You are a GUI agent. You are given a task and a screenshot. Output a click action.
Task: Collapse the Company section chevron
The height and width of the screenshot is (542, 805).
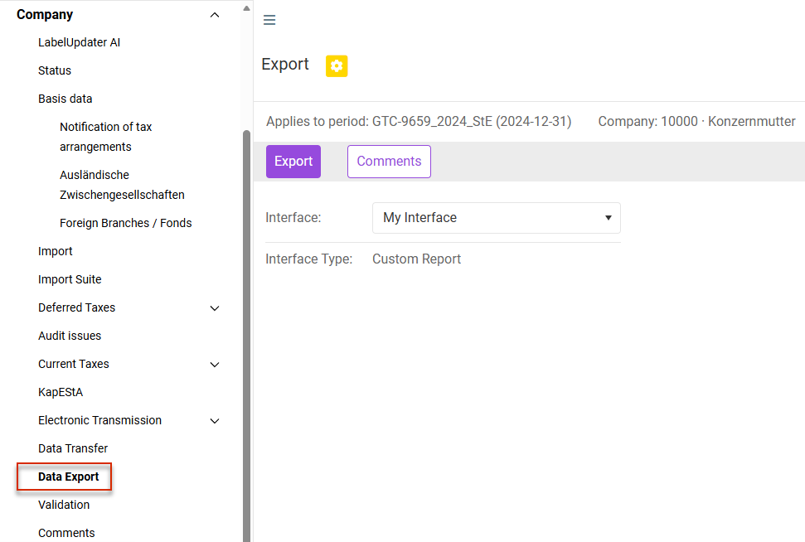pyautogui.click(x=215, y=15)
